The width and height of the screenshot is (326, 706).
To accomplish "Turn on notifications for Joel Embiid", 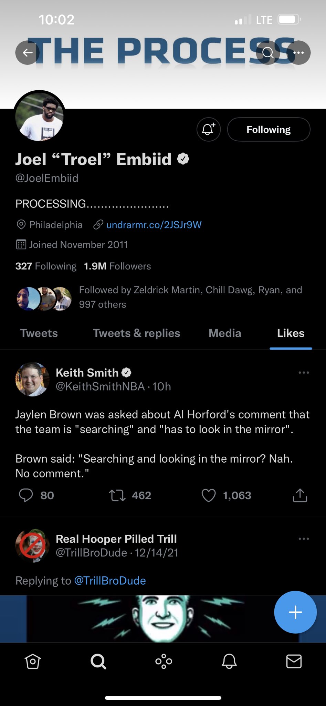I will point(208,129).
